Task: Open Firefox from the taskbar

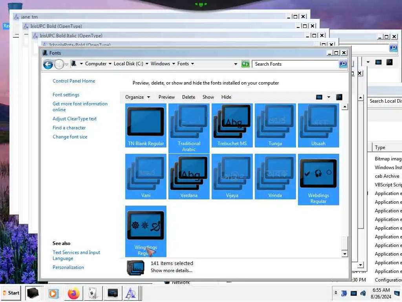Action: click(x=73, y=293)
